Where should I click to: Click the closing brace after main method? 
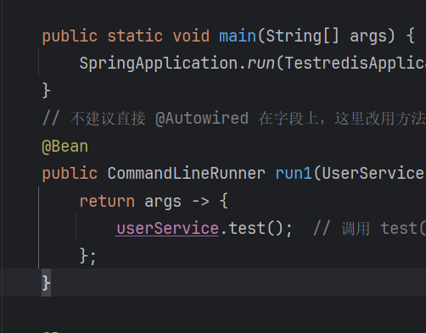(x=46, y=91)
